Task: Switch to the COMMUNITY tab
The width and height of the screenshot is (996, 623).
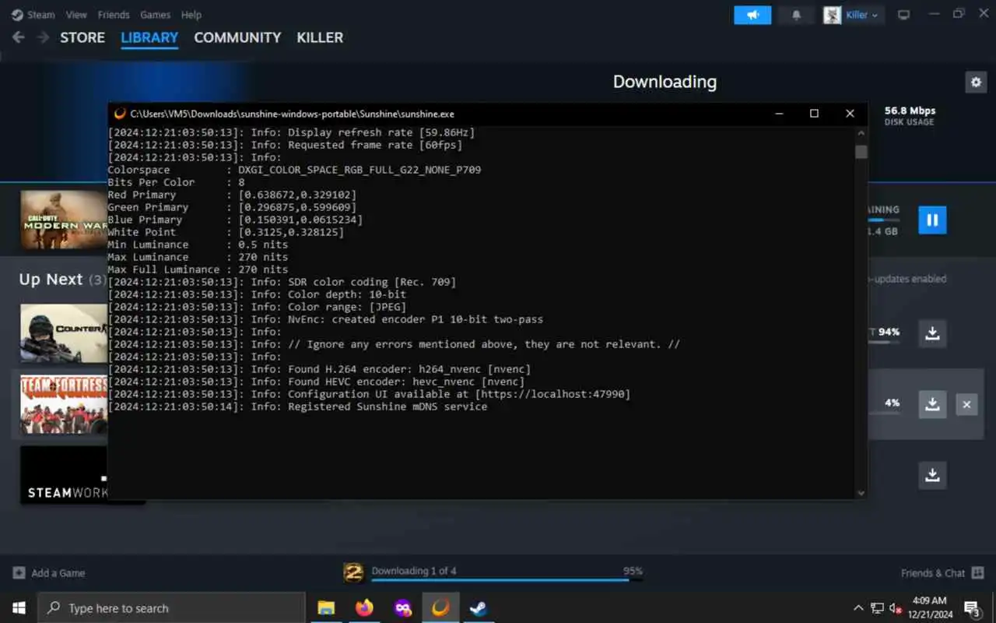Action: tap(237, 37)
